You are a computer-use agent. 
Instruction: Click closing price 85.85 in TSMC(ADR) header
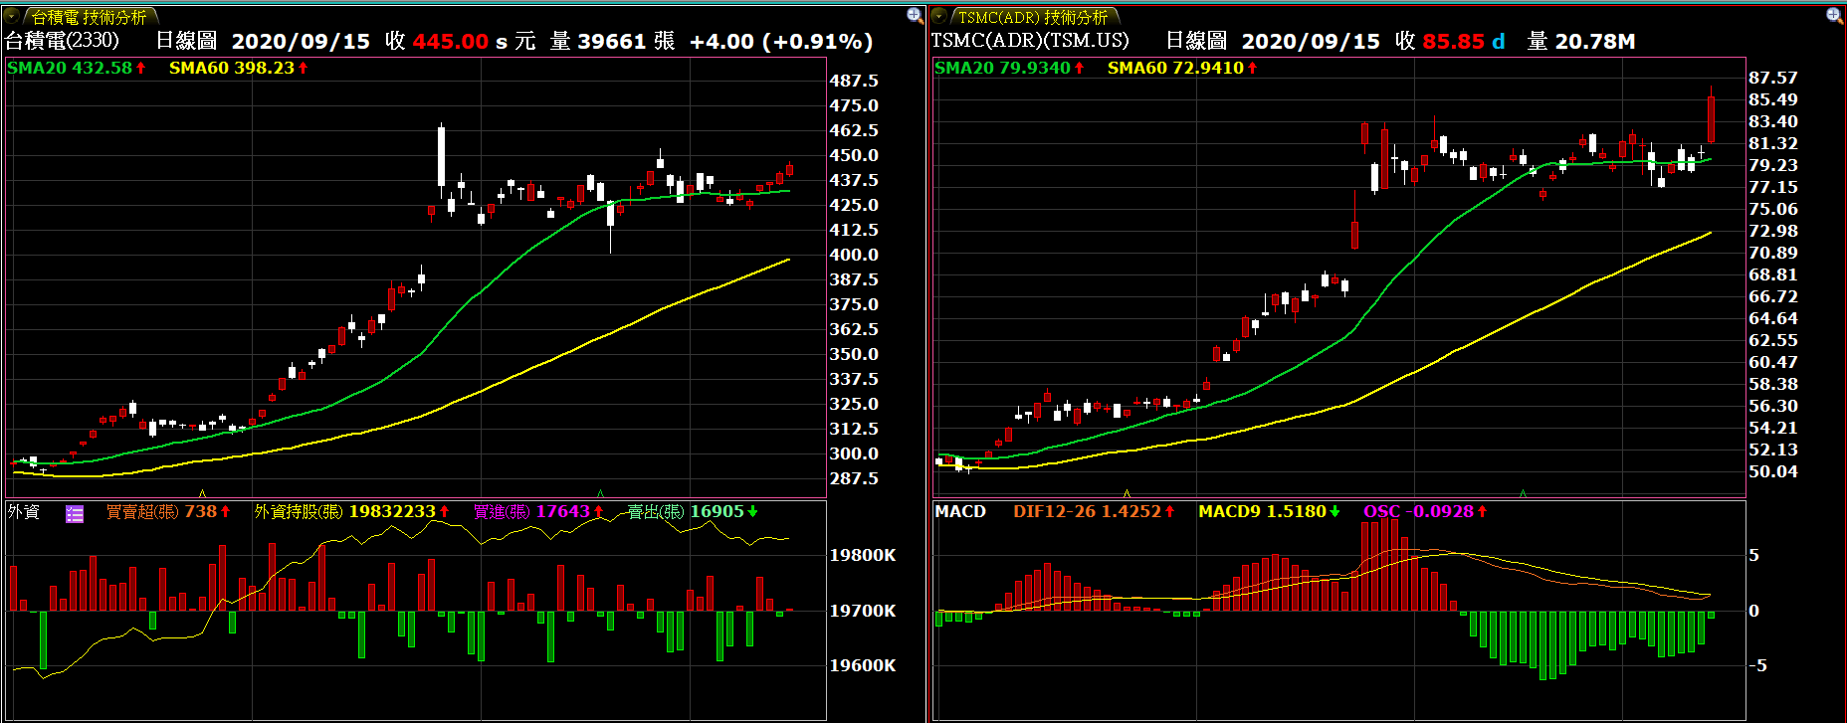coord(1454,42)
